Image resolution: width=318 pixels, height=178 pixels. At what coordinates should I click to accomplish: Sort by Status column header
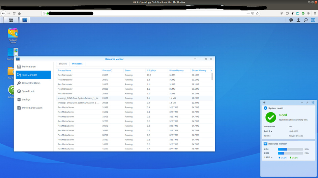point(135,71)
